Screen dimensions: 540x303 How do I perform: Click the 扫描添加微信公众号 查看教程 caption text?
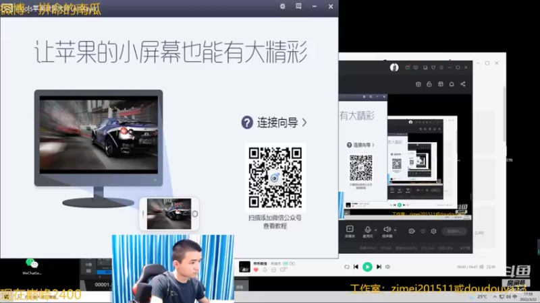(275, 222)
